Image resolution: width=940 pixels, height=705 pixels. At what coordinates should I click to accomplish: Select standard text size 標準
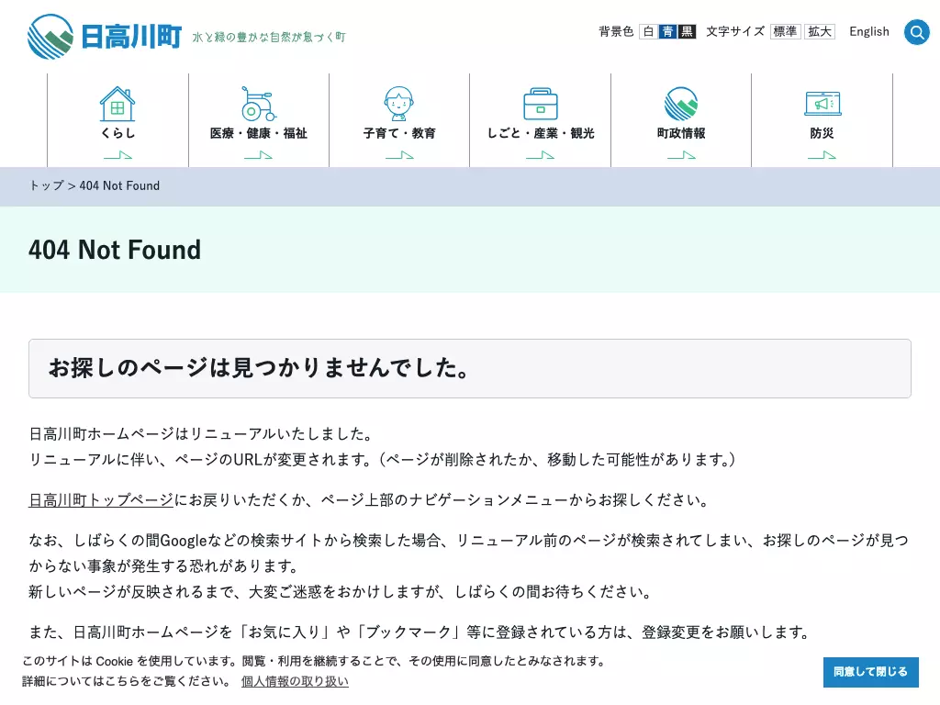click(x=786, y=31)
